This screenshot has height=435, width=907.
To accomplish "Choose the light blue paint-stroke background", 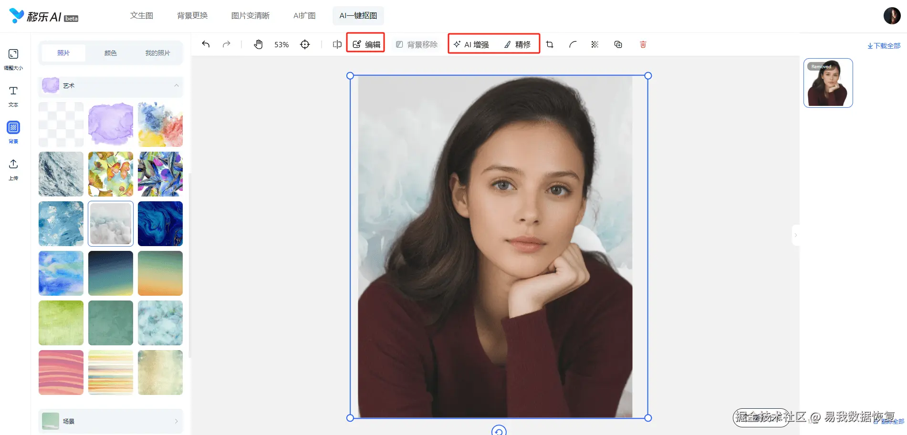I will coord(61,224).
